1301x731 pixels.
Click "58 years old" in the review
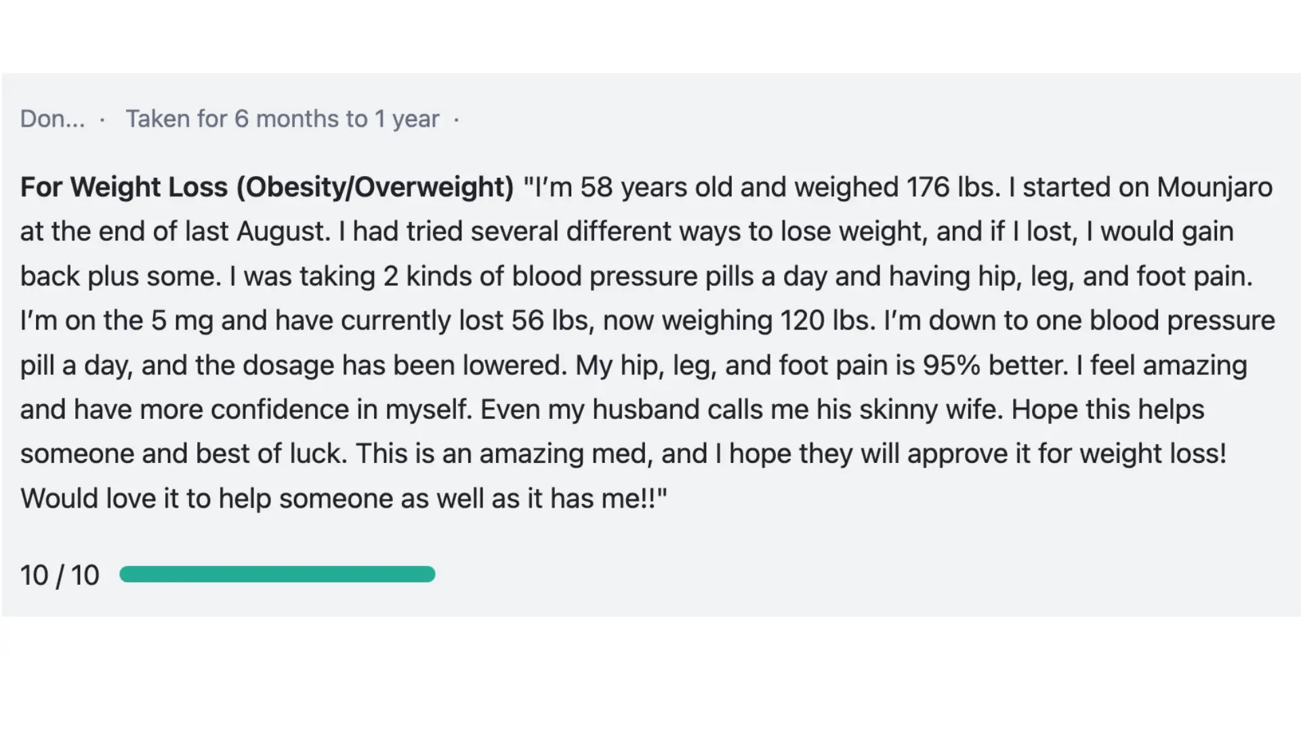pyautogui.click(x=656, y=187)
